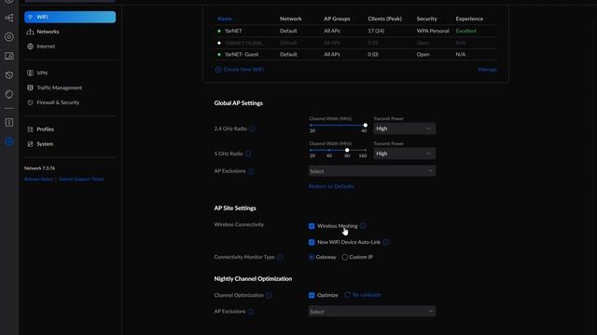Open the shield-shaped Security icon in the rail
Screen dimensions: 597x335
click(9, 74)
